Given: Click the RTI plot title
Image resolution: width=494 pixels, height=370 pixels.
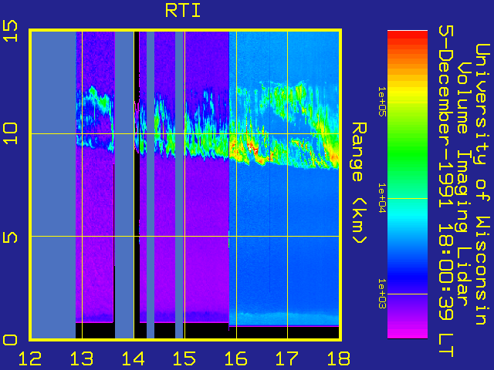Looking at the screenshot, I should tap(183, 11).
